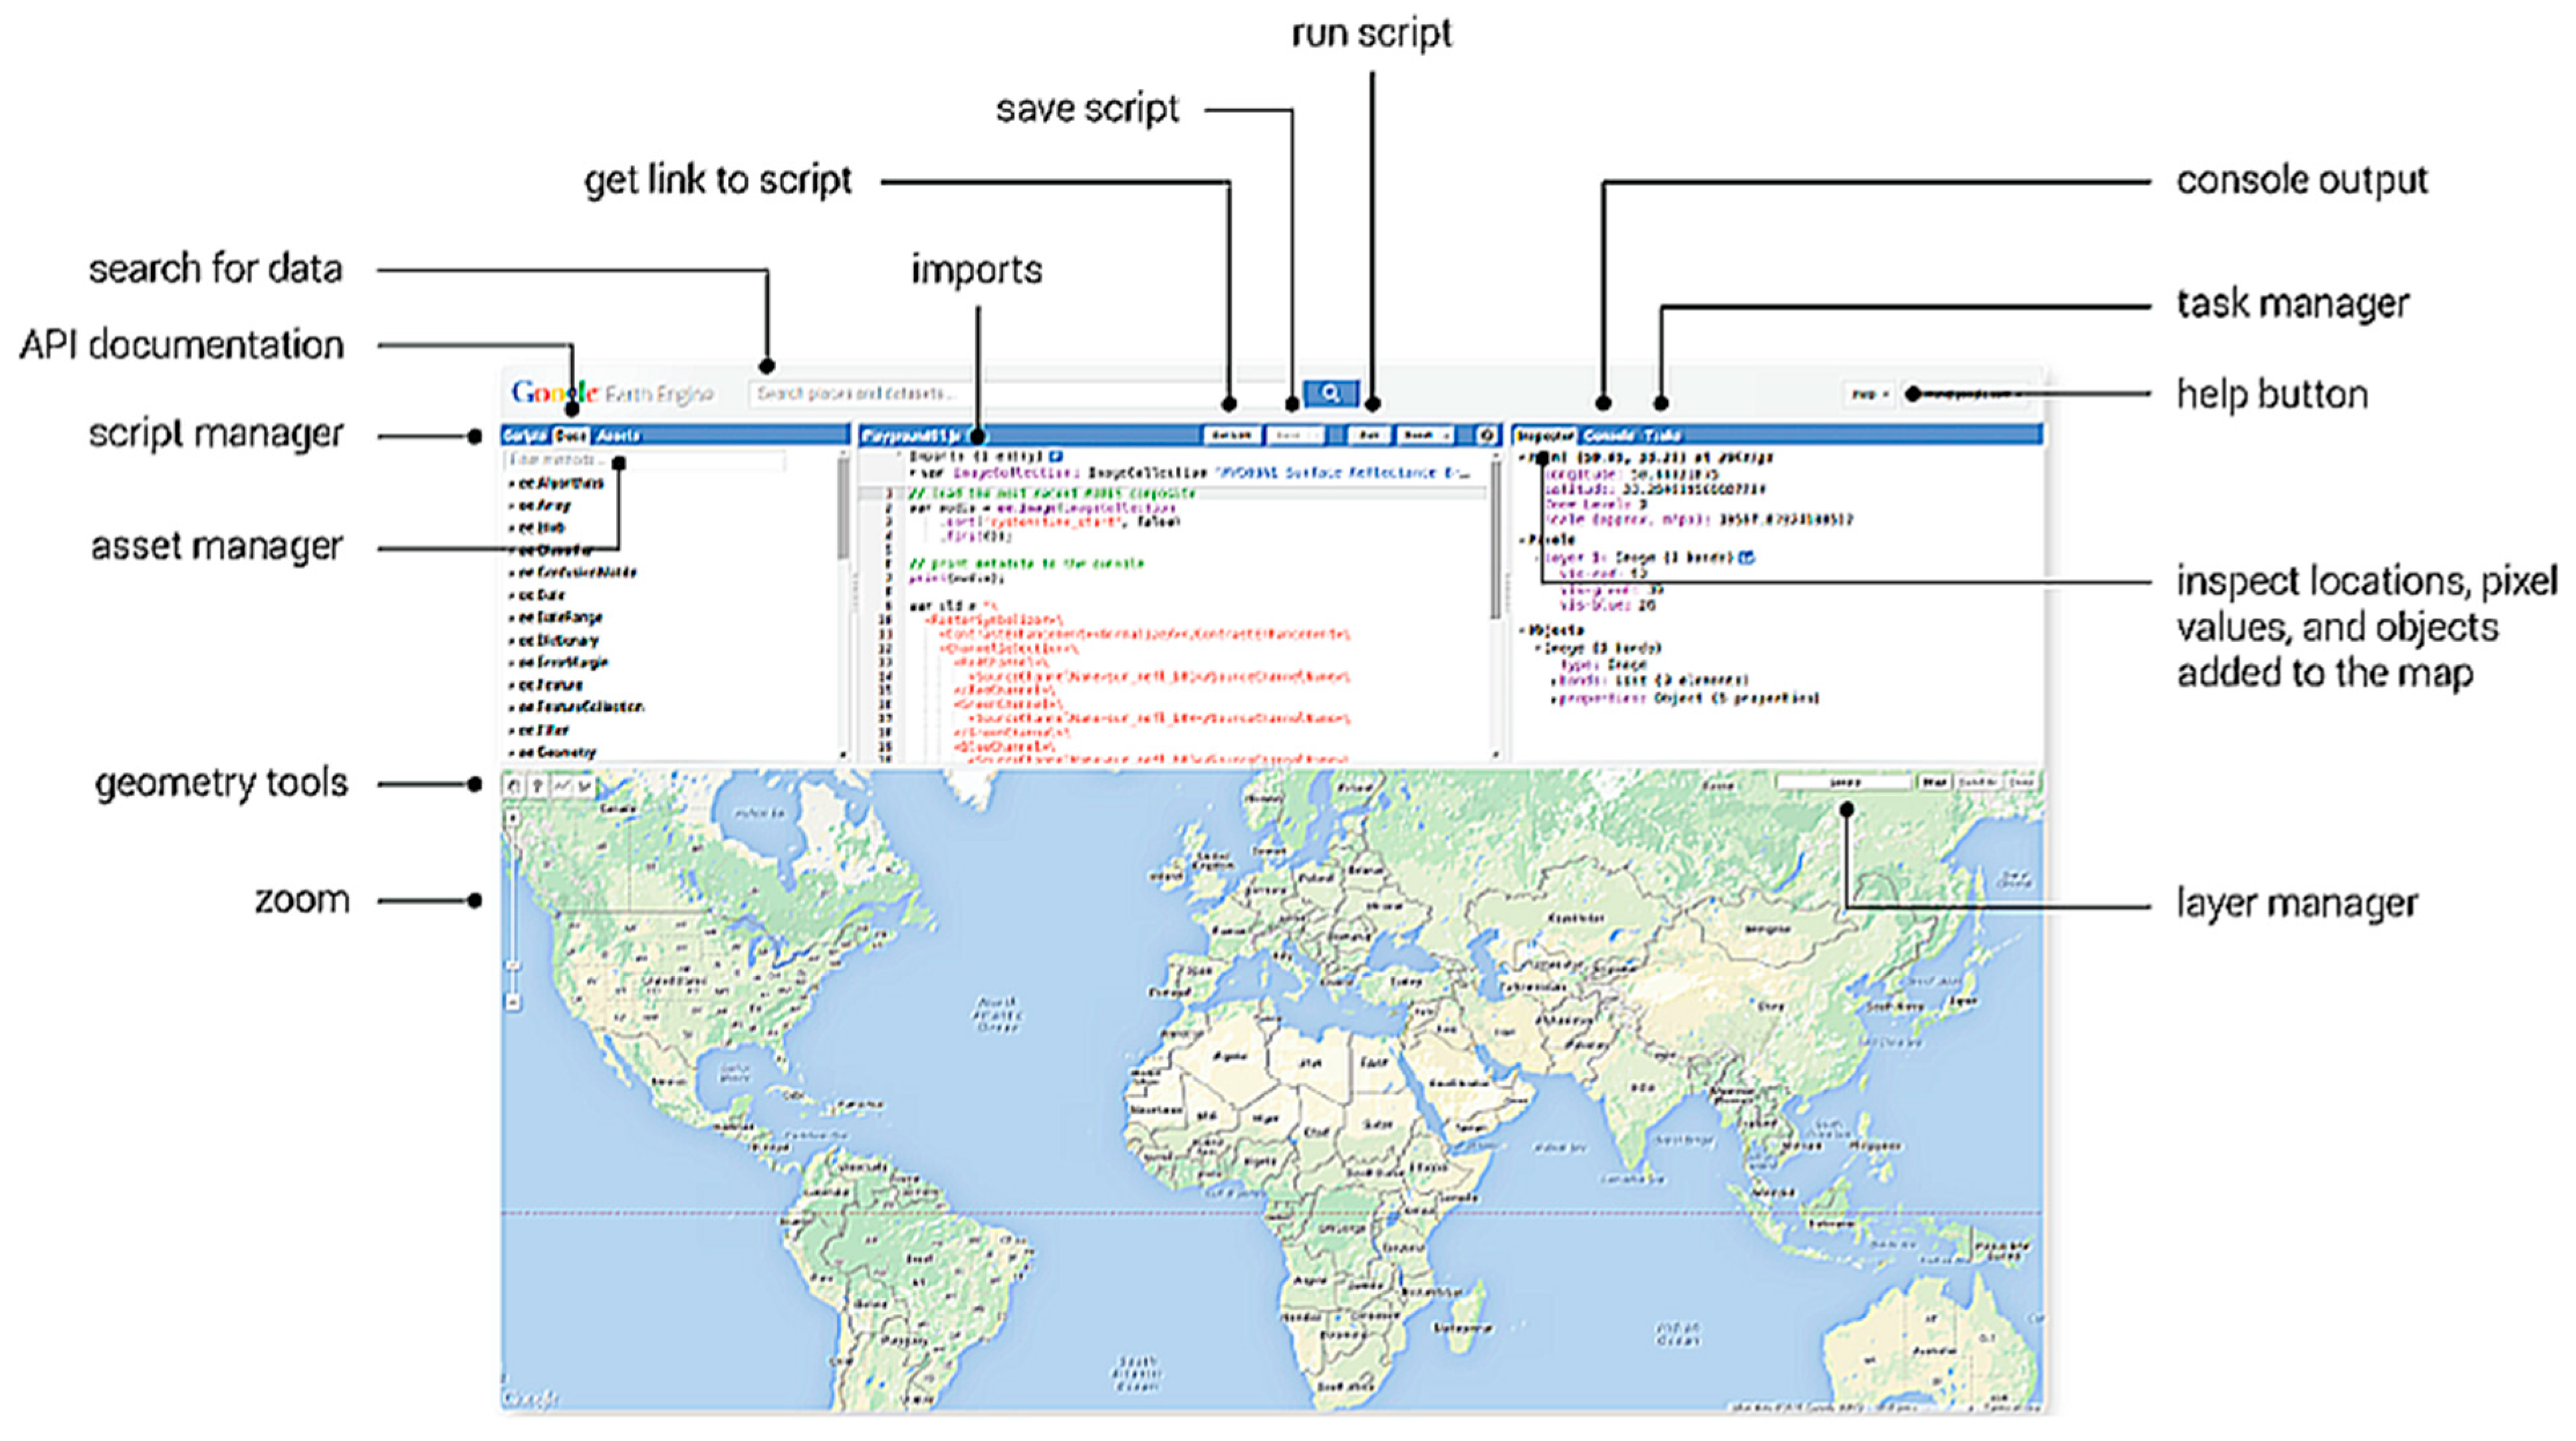Click the Run script button
The height and width of the screenshot is (1441, 2576).
pos(1371,435)
